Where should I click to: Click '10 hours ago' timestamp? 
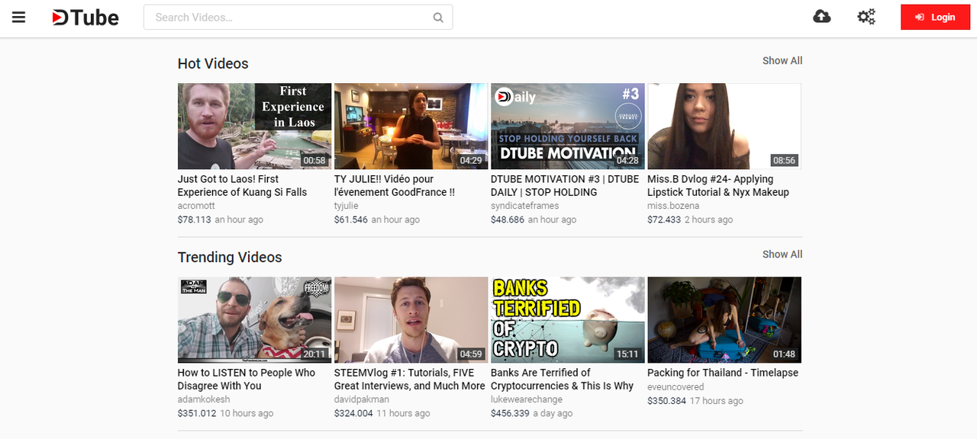(x=247, y=413)
